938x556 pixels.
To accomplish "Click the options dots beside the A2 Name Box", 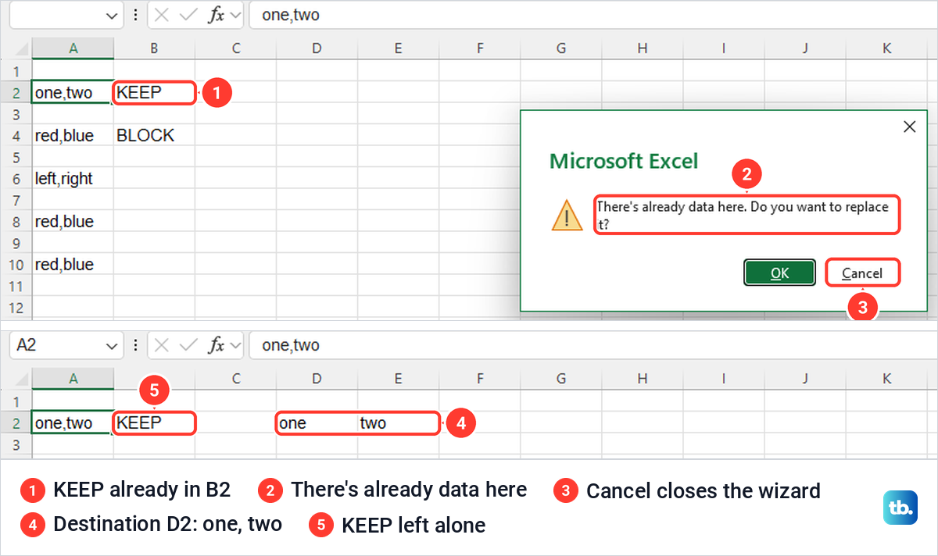I will coord(136,344).
